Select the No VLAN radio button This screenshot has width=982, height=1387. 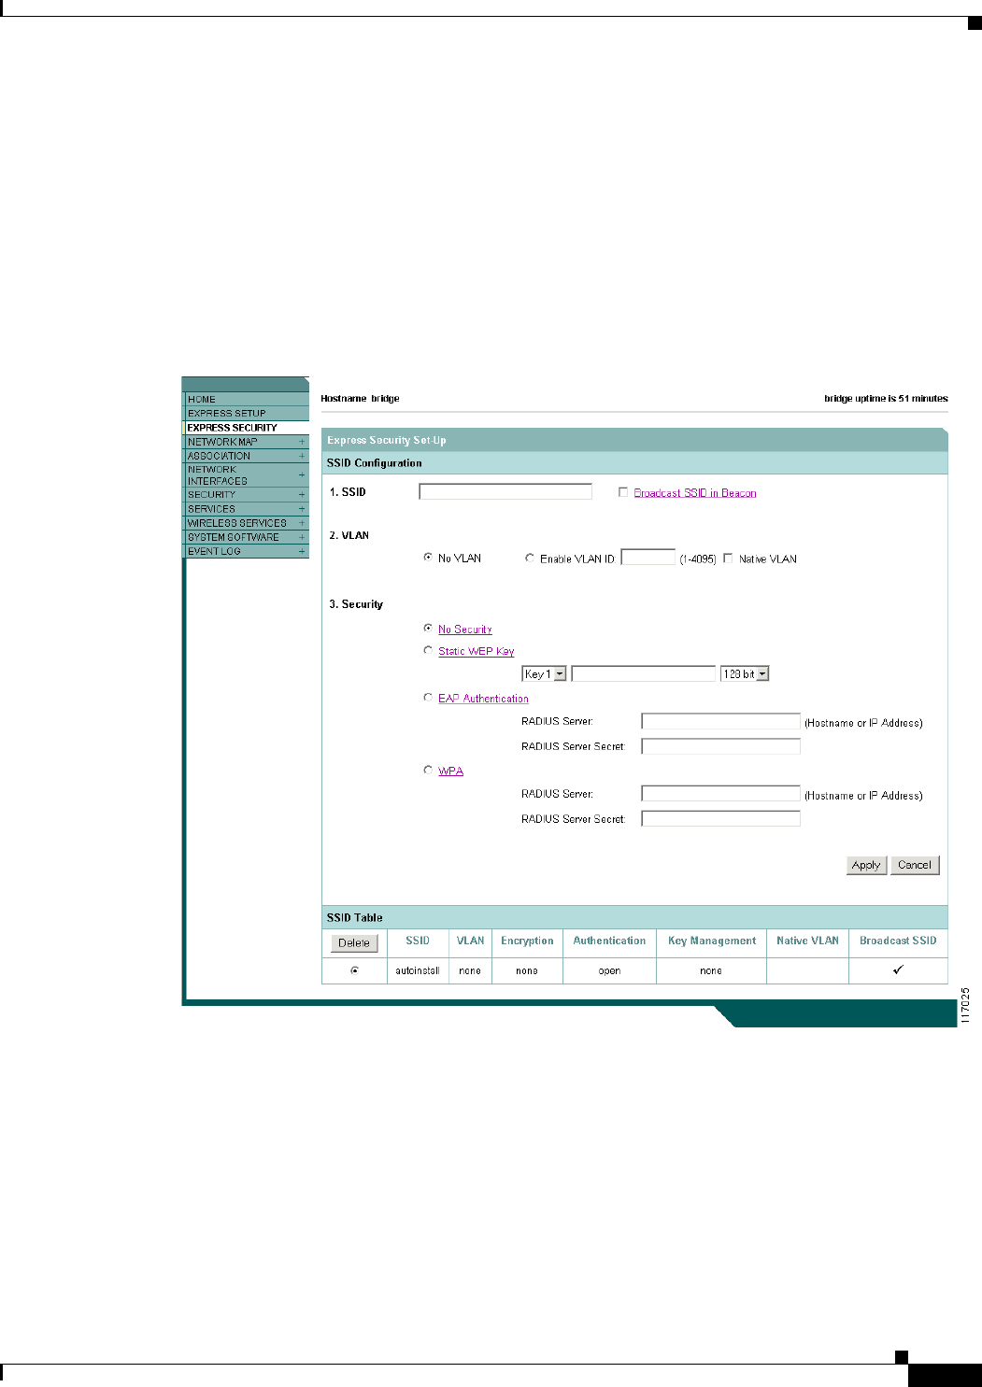(x=428, y=558)
